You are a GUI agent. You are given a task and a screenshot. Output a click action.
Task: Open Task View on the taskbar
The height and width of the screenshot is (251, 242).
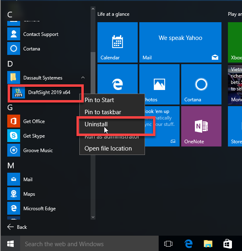coord(168,244)
